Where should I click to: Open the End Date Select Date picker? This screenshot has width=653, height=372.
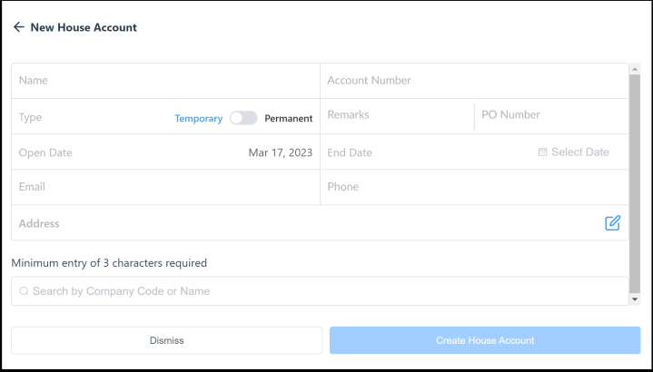[x=579, y=152]
